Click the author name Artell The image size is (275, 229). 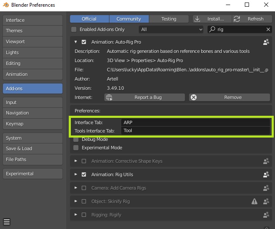pos(112,79)
